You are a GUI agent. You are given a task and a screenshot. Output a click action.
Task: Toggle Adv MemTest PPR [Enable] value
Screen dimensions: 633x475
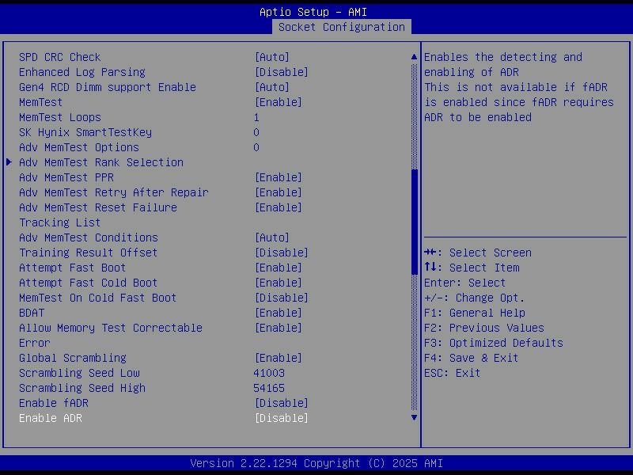(279, 177)
